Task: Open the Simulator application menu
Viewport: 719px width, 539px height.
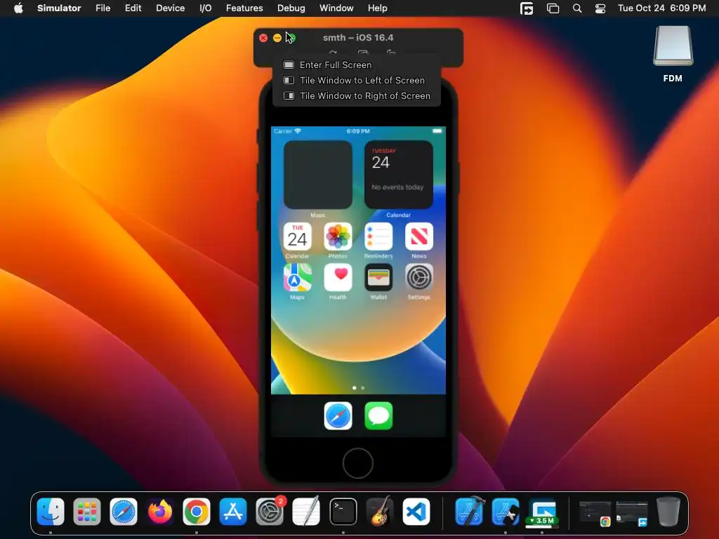Action: pos(59,8)
